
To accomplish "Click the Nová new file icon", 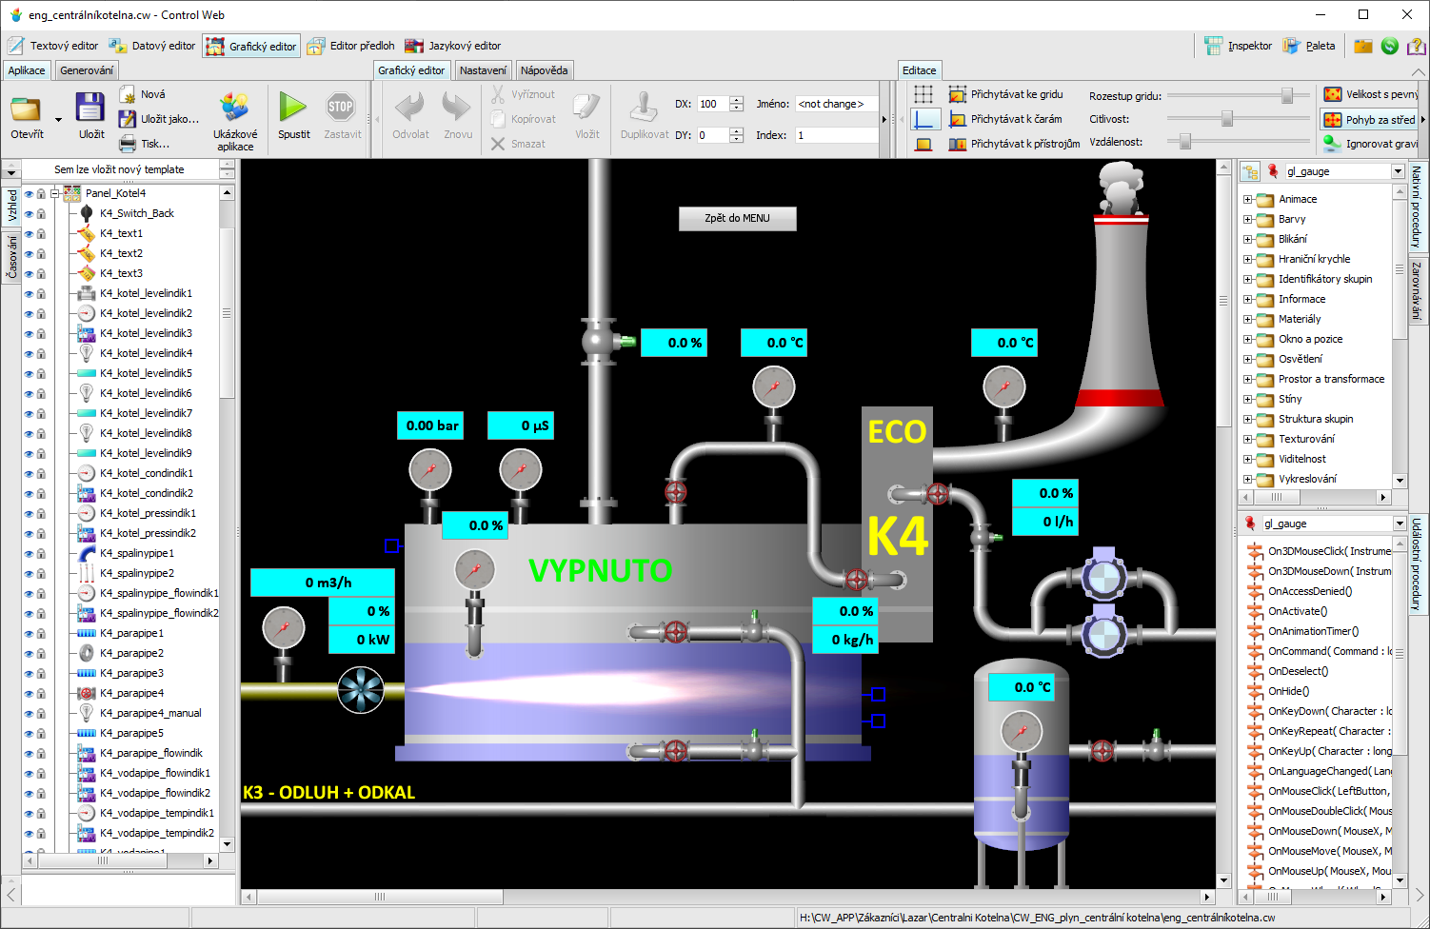I will (128, 94).
